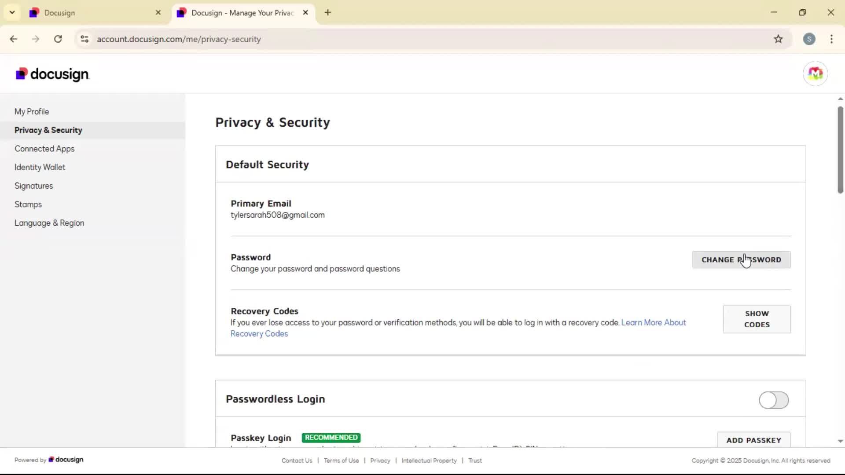Toggle Passwordless Login switch
This screenshot has width=845, height=475.
774,400
